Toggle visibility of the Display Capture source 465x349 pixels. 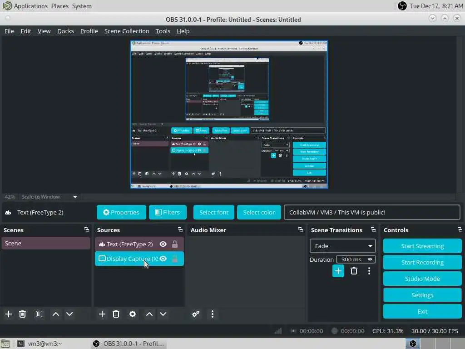pos(163,259)
